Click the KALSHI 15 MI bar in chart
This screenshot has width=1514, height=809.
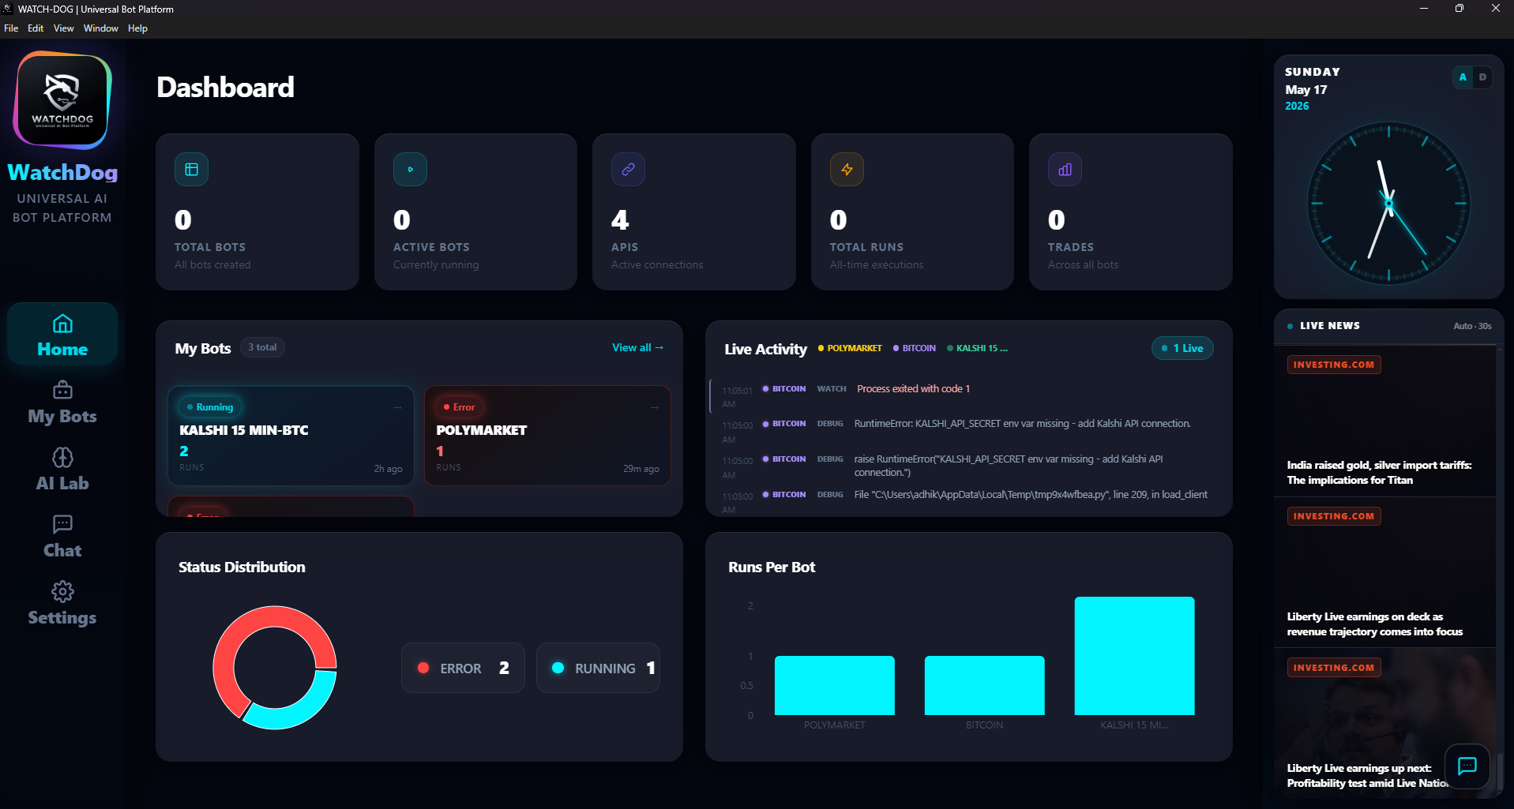(1135, 656)
